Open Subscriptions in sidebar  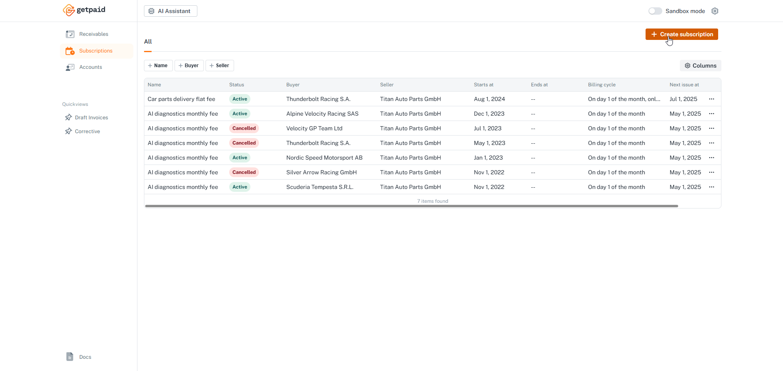click(x=97, y=51)
